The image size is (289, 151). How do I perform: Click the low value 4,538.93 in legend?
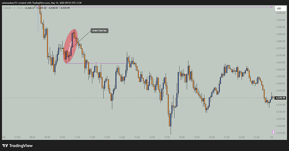(53, 8)
